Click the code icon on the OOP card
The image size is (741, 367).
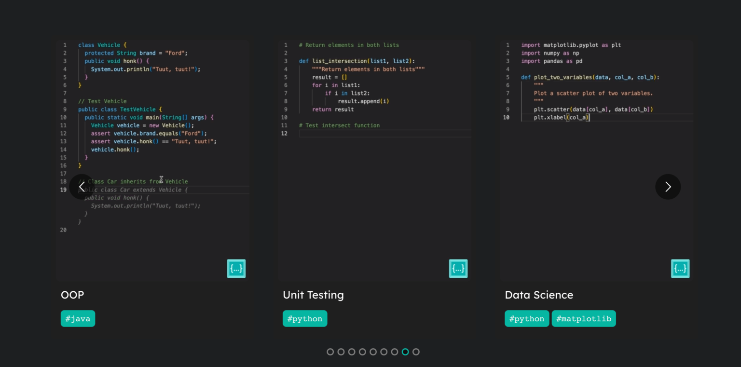pos(236,269)
